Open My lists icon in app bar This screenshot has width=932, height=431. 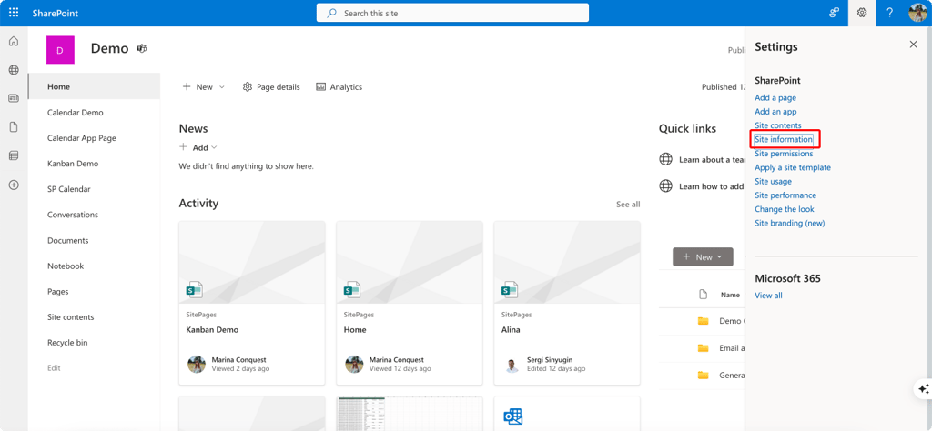click(x=14, y=155)
